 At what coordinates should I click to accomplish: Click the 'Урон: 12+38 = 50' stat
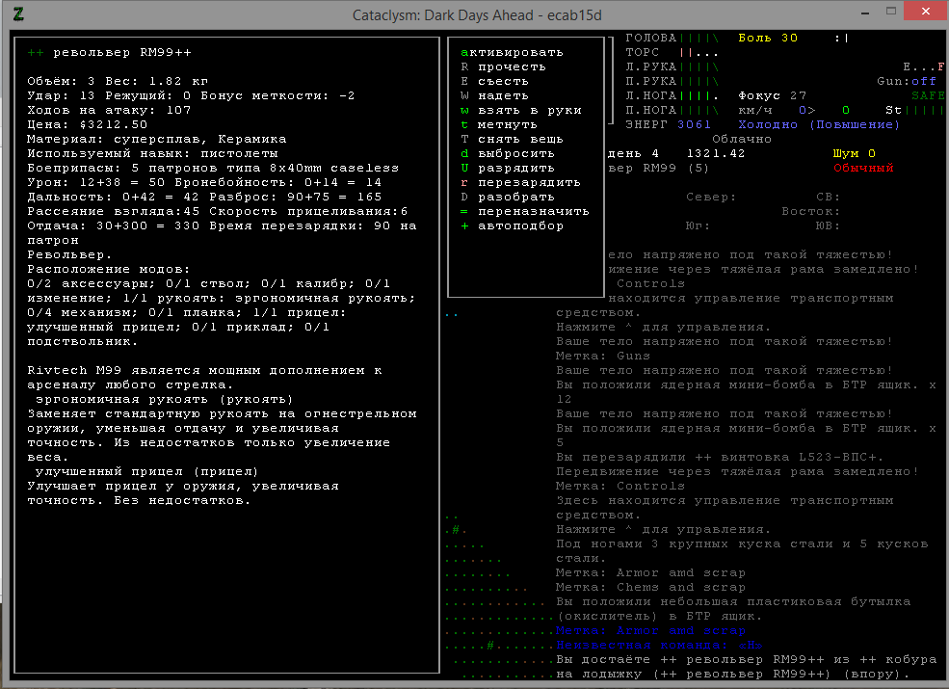click(x=95, y=183)
